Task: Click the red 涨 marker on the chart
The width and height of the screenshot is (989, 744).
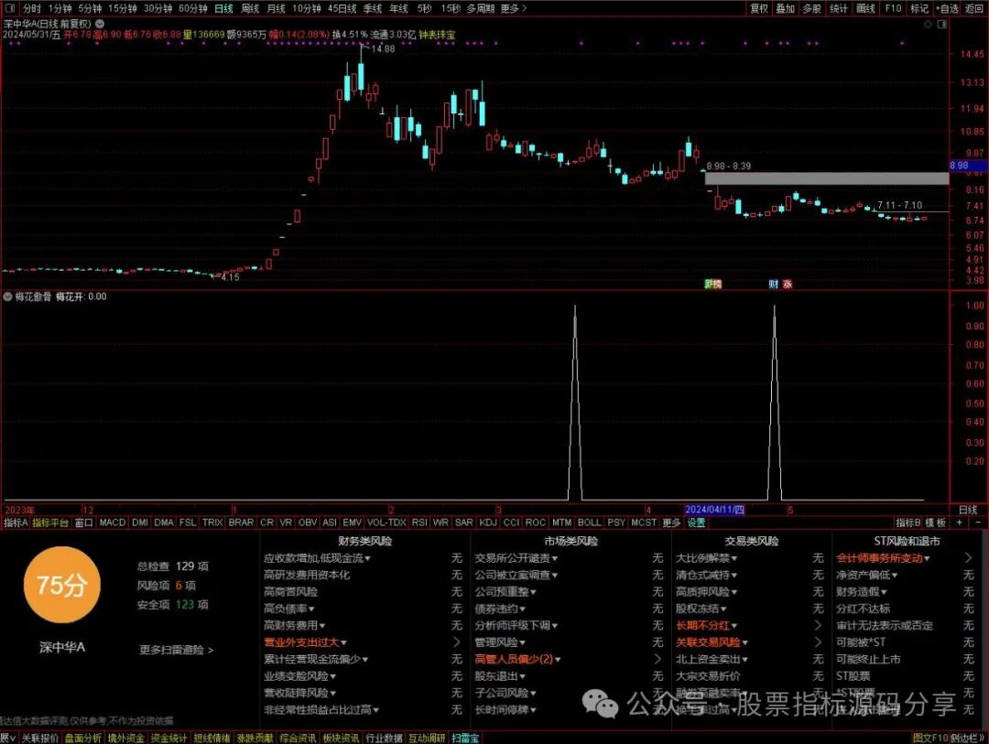Action: point(788,284)
